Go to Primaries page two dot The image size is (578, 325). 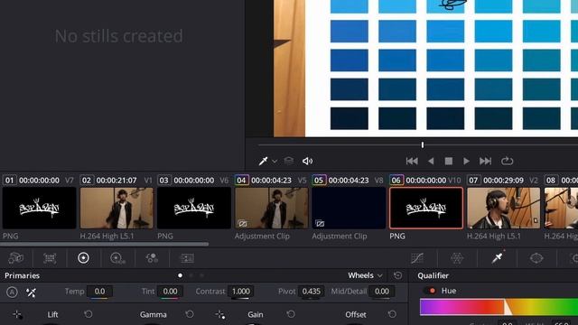point(191,275)
